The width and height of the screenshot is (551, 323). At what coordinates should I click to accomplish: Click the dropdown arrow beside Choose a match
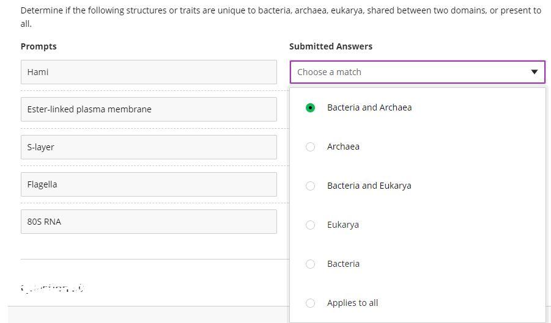(x=534, y=72)
